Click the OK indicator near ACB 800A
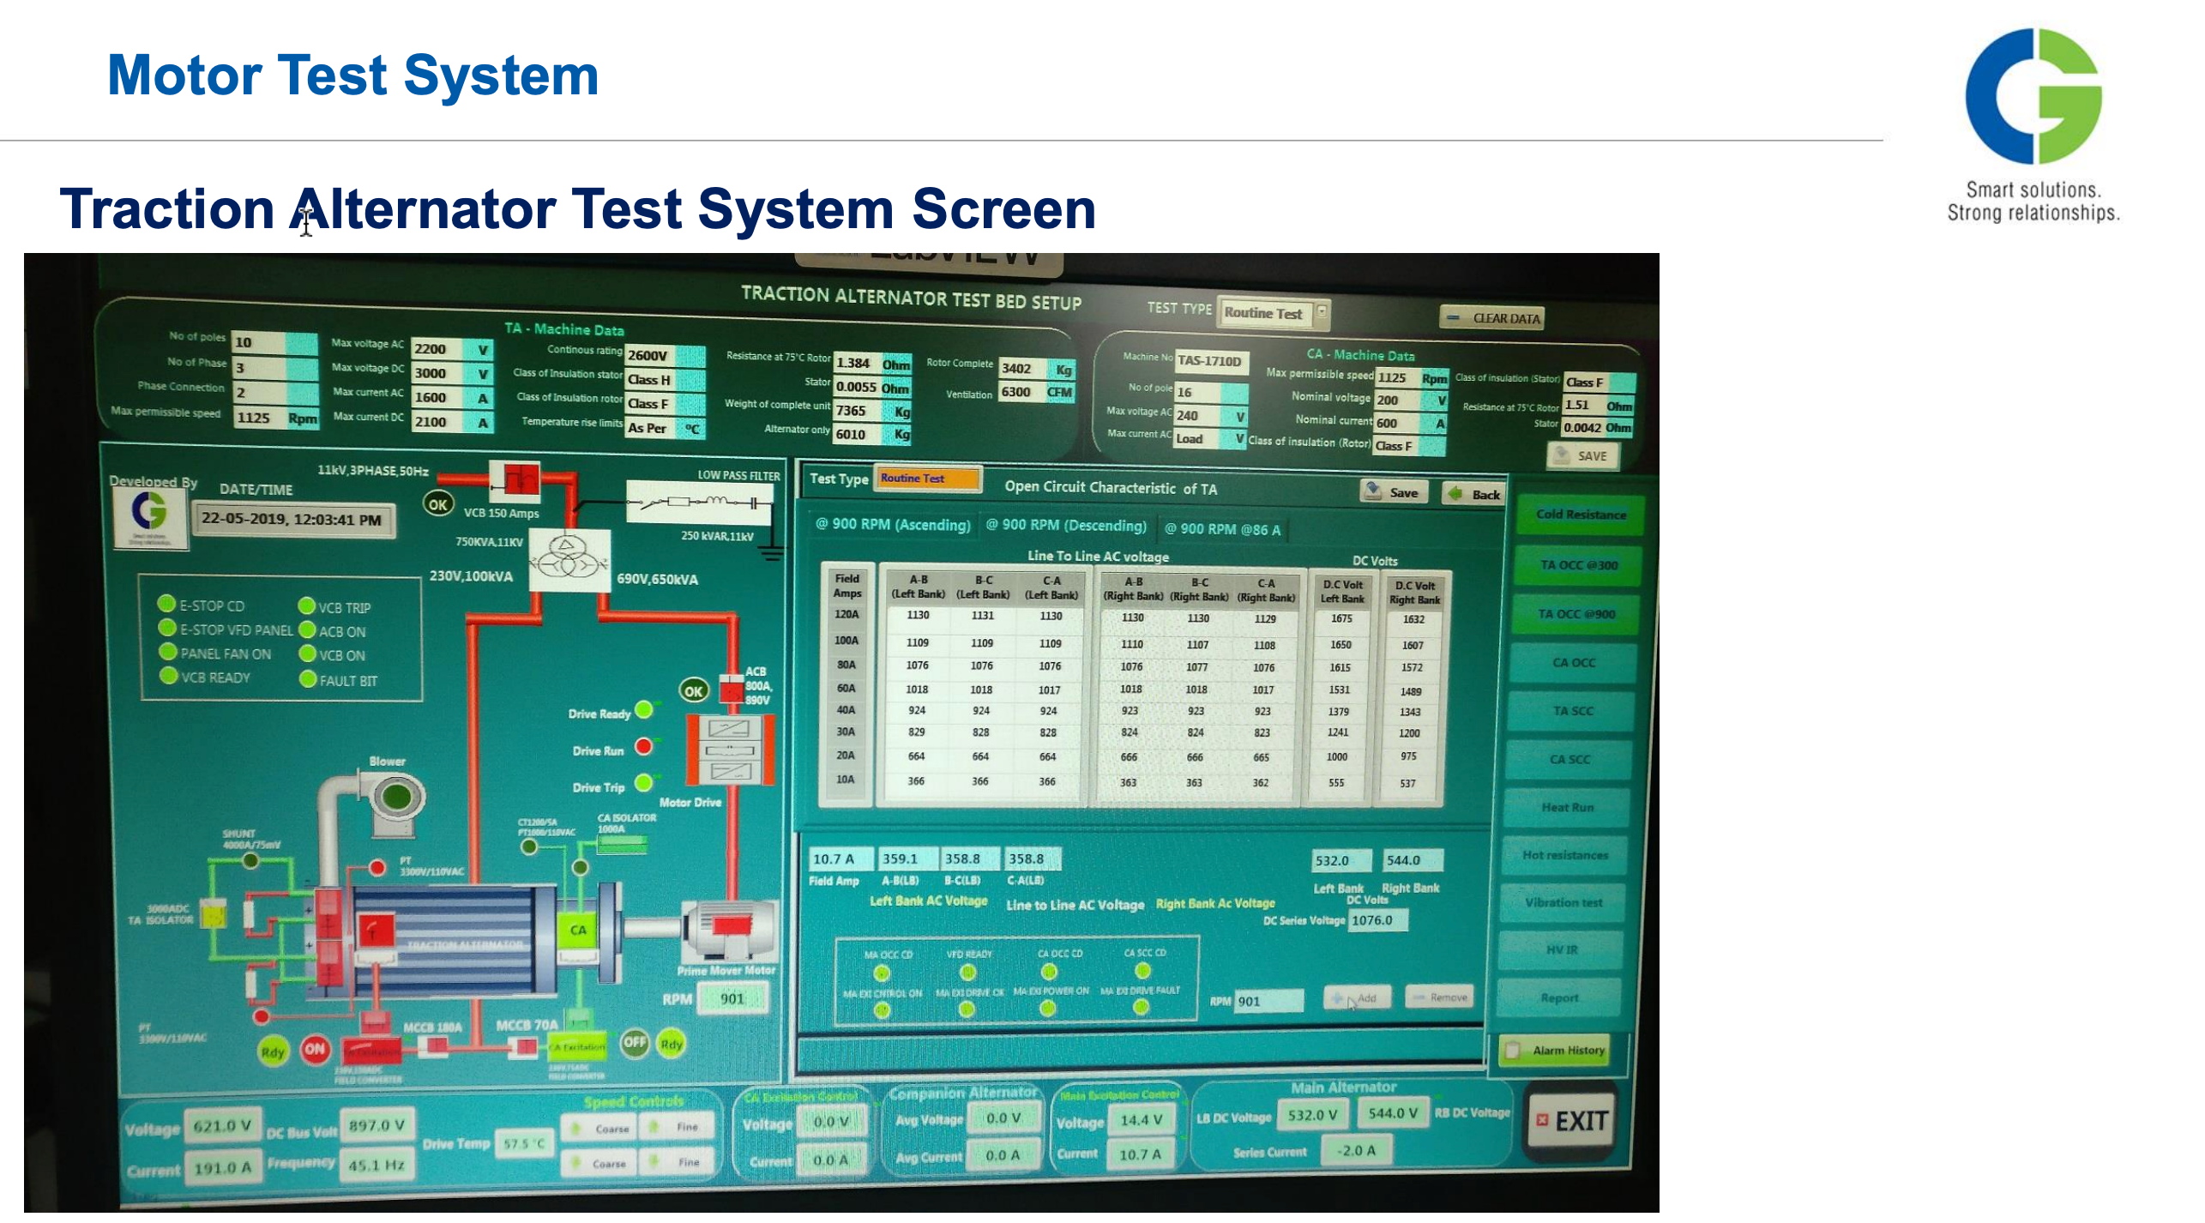The height and width of the screenshot is (1223, 2205). [693, 690]
